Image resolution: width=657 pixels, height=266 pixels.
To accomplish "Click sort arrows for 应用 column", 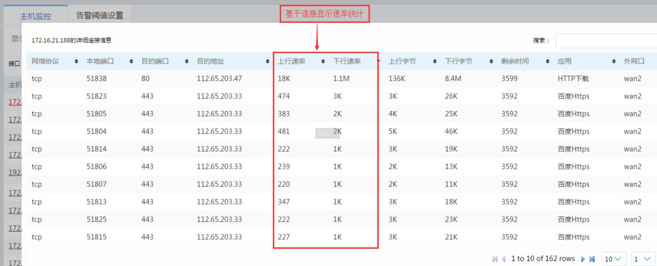I will 613,61.
